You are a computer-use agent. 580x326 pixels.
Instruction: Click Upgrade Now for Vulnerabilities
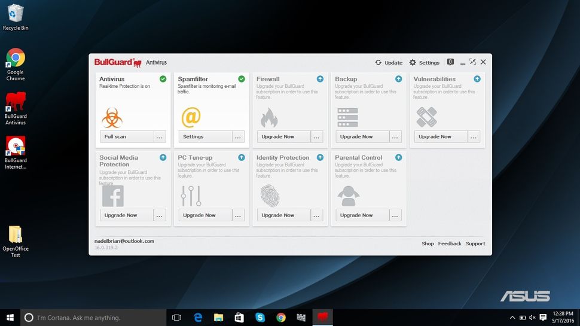click(x=441, y=136)
